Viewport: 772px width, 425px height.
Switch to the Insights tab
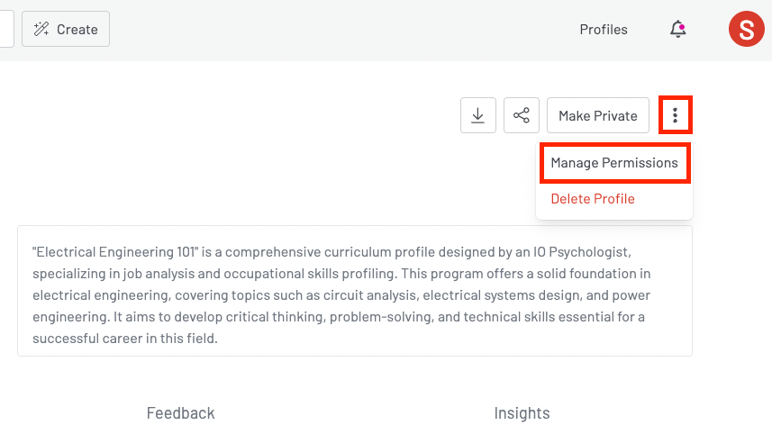click(x=522, y=413)
